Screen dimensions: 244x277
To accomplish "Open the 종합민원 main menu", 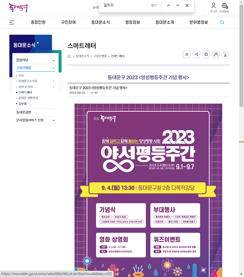I will (38, 22).
